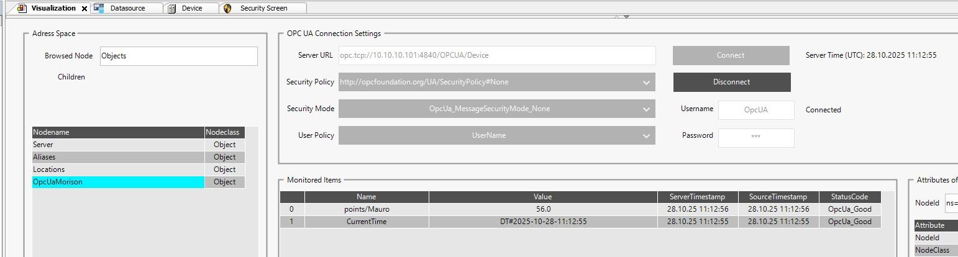Switch to the Datasource tab
The width and height of the screenshot is (958, 257).
(127, 8)
